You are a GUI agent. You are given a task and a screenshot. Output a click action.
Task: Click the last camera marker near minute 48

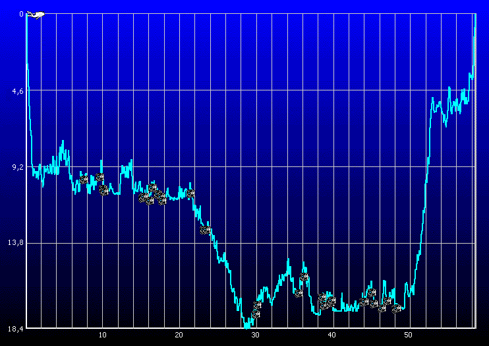click(x=396, y=309)
